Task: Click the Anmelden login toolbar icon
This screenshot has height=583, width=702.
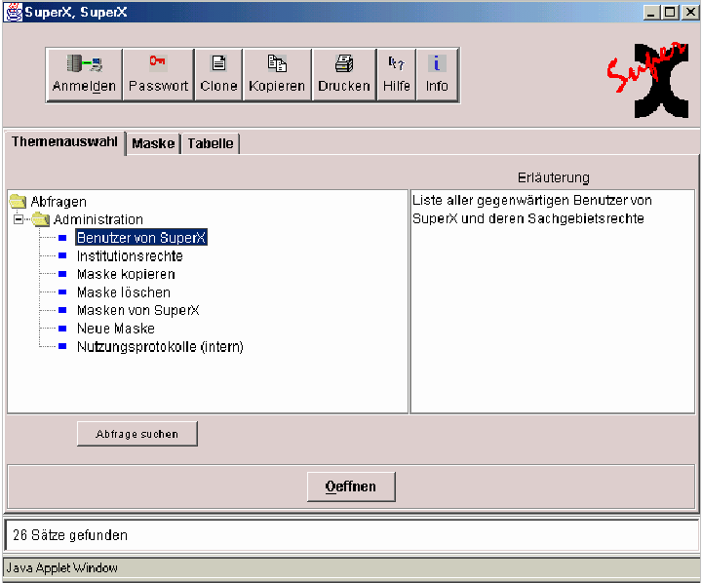Action: click(x=84, y=64)
